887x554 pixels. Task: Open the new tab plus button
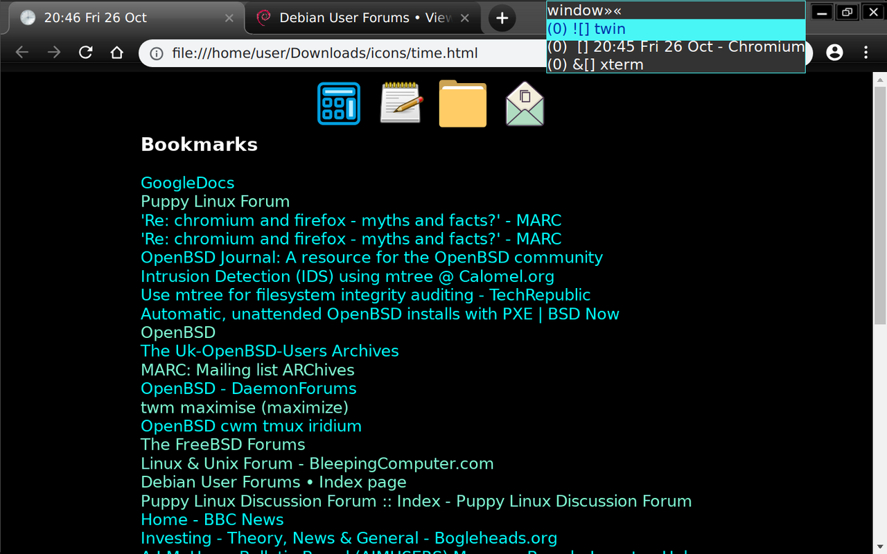pyautogui.click(x=502, y=18)
